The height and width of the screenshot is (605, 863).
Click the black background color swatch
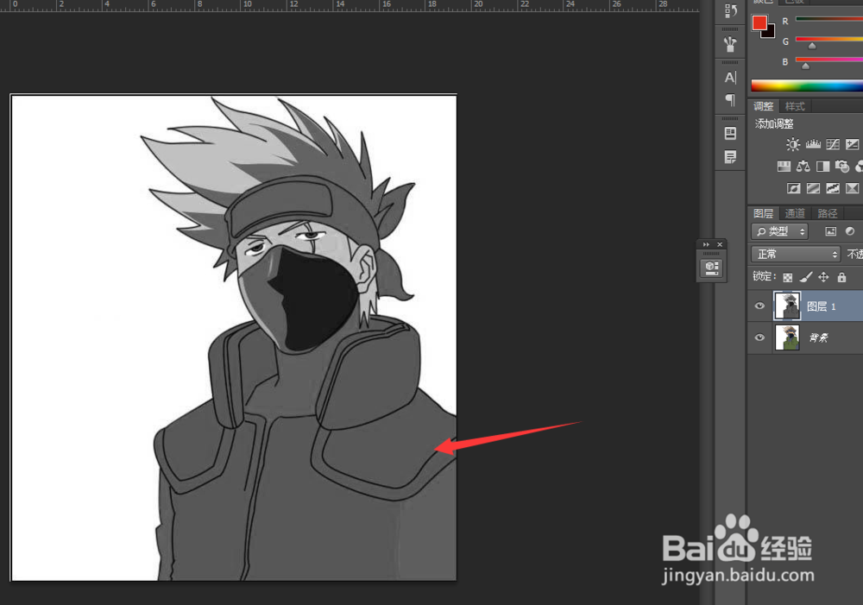click(x=770, y=33)
